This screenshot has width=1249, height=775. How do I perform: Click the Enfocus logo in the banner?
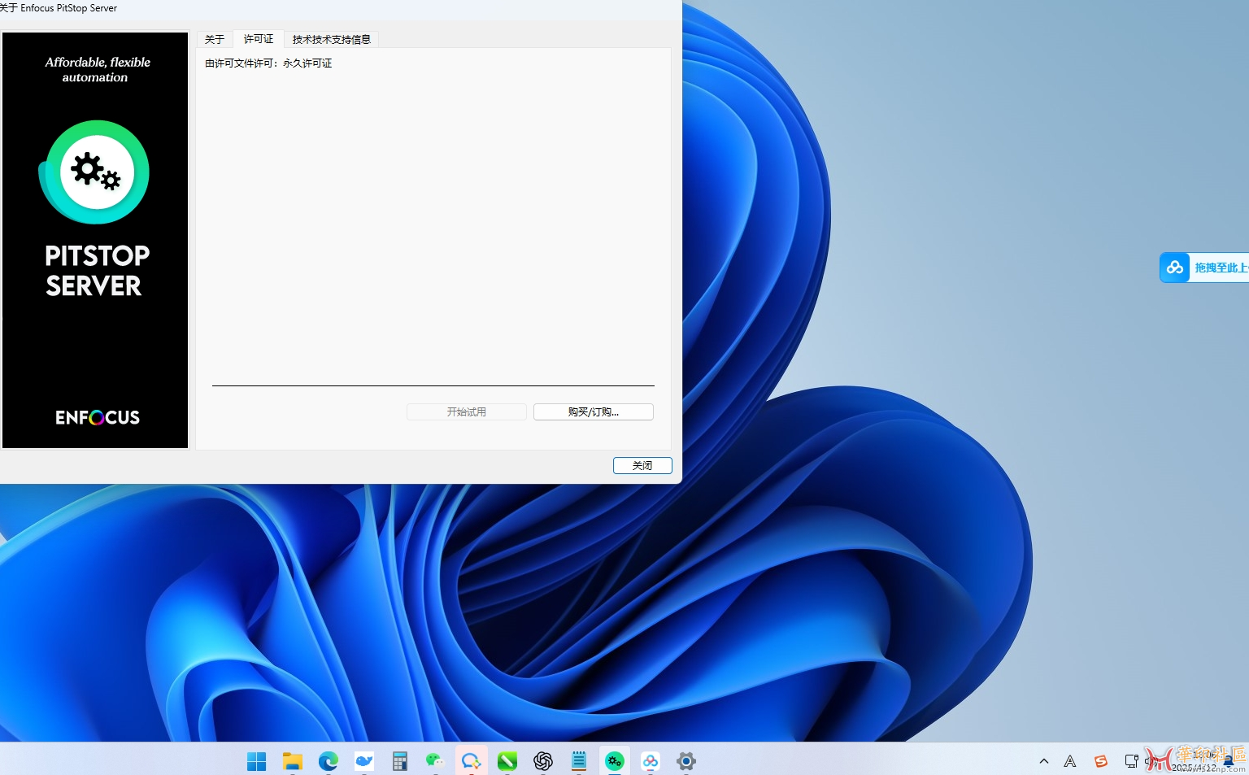click(x=98, y=417)
